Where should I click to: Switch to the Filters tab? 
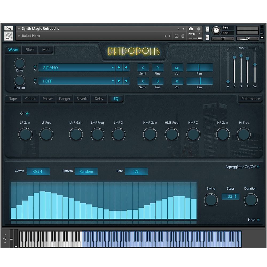30,50
